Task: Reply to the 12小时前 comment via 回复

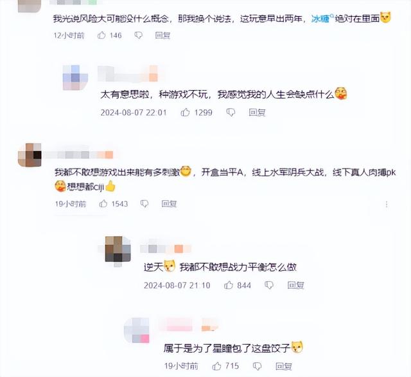Action: 162,35
